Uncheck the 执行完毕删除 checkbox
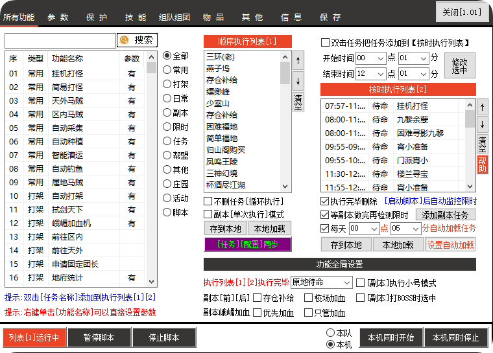The image size is (493, 353). coord(325,201)
